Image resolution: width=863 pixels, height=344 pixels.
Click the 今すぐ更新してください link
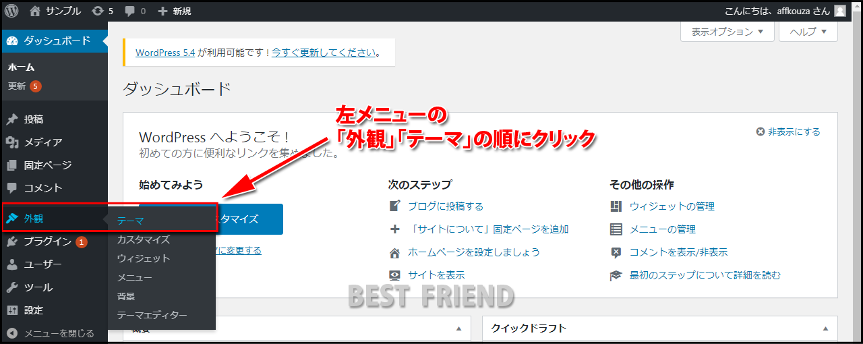(x=323, y=52)
